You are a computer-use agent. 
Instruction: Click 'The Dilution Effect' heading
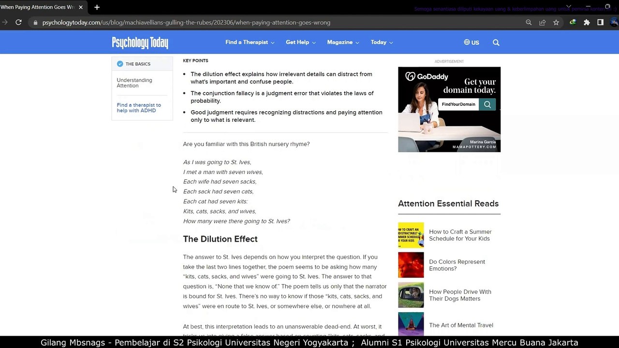[x=220, y=239]
